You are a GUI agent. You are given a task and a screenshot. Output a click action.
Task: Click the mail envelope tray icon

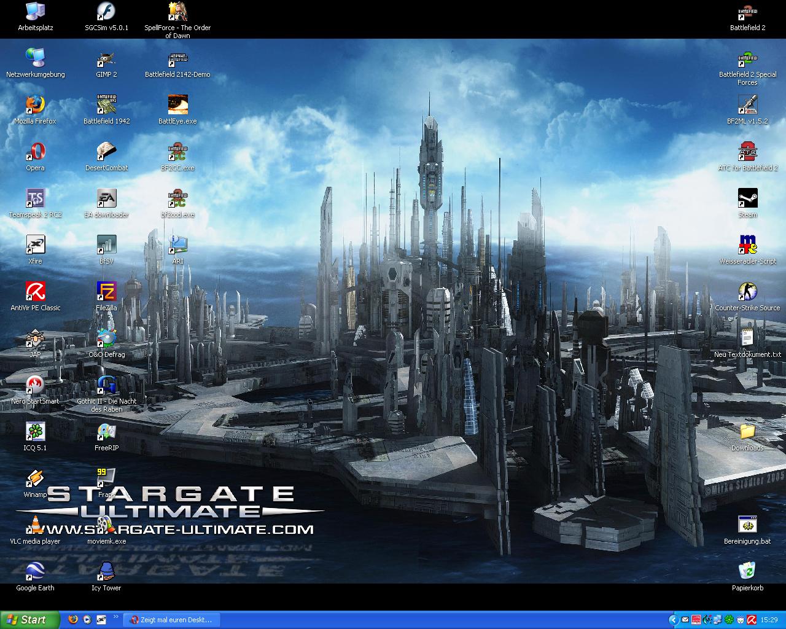(685, 620)
